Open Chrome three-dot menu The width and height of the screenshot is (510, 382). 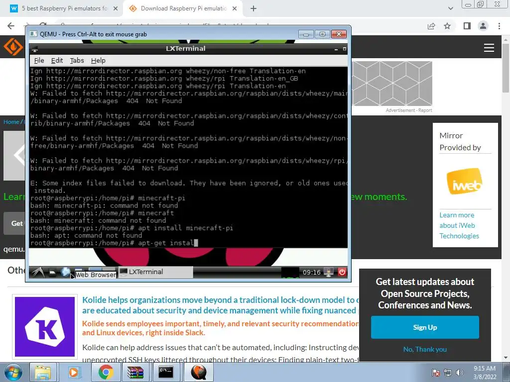499,26
